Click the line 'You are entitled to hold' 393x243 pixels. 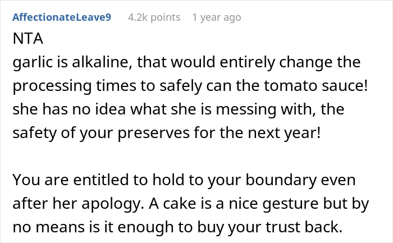click(x=184, y=180)
